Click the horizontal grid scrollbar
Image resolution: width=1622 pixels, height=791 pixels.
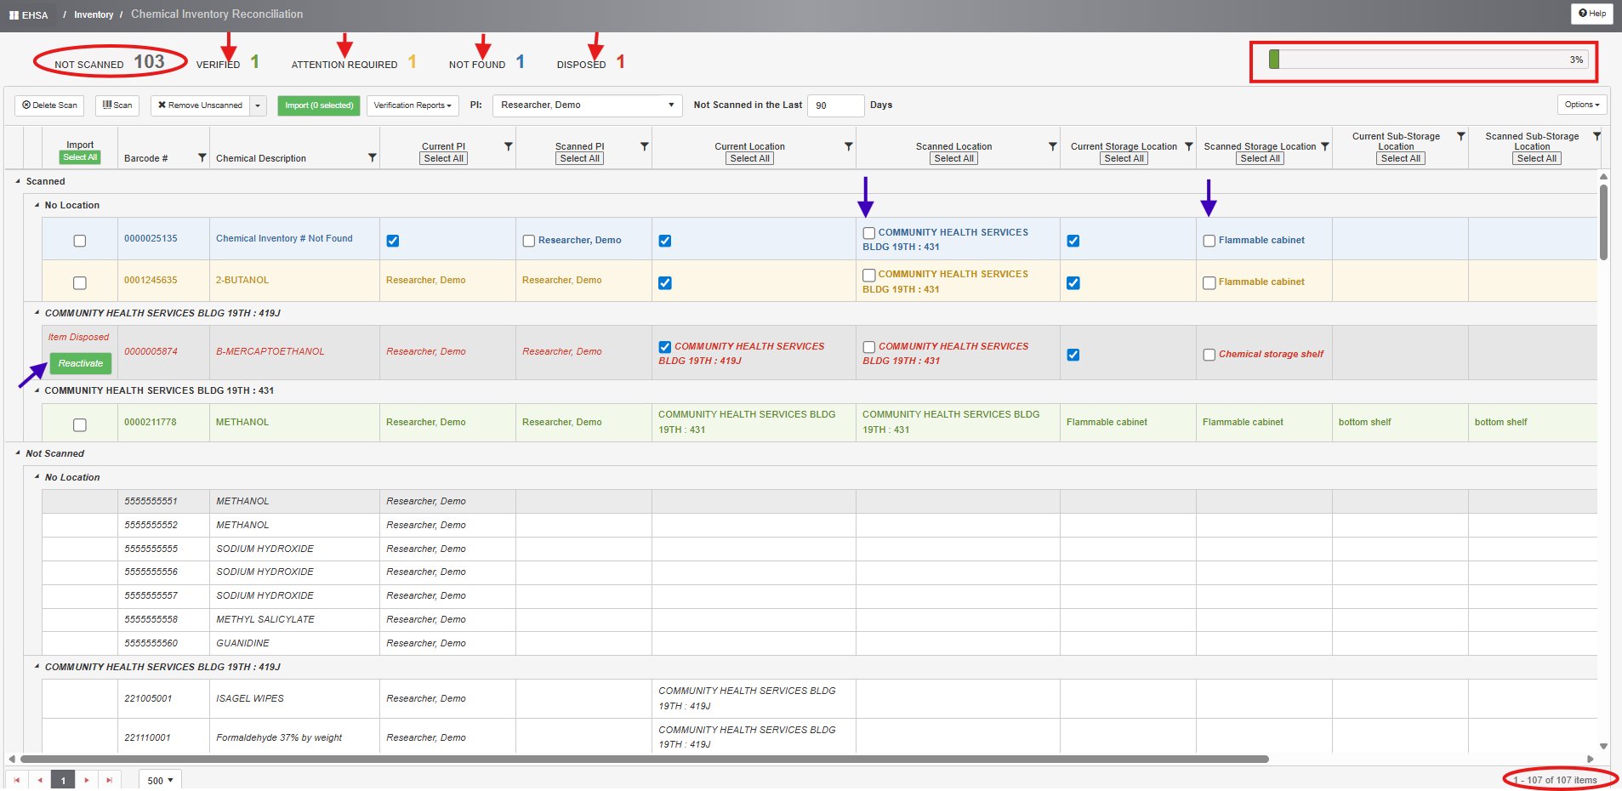point(644,759)
